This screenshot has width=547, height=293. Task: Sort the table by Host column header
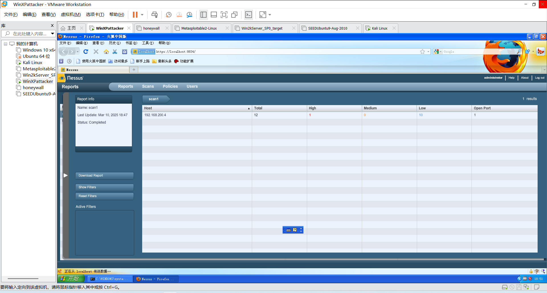click(x=197, y=108)
